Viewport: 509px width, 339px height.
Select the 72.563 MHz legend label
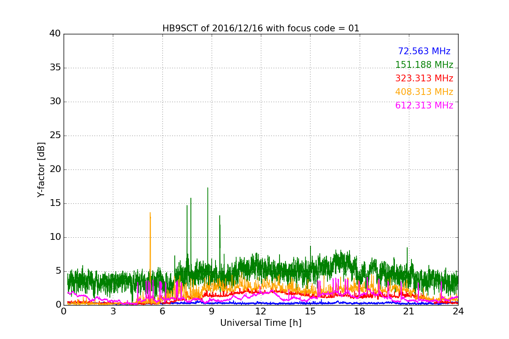(424, 51)
